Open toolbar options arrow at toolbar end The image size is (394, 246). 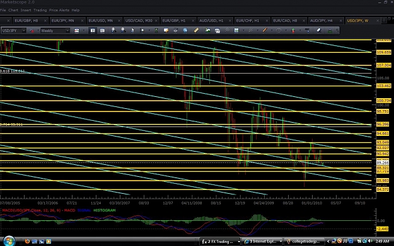tap(337, 31)
